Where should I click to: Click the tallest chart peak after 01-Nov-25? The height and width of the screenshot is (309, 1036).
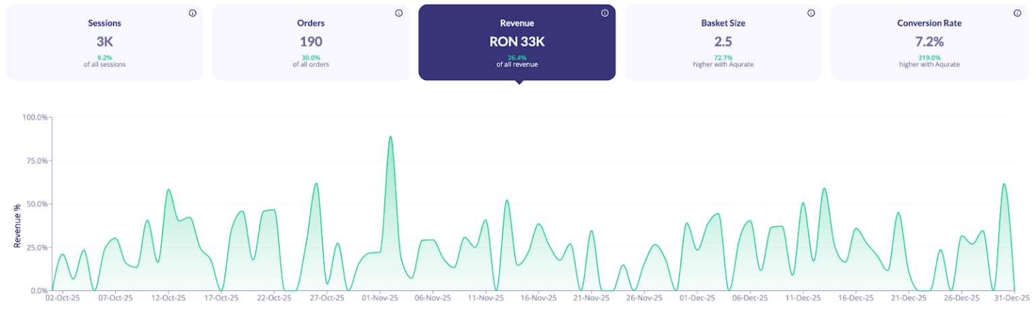[x=391, y=137]
